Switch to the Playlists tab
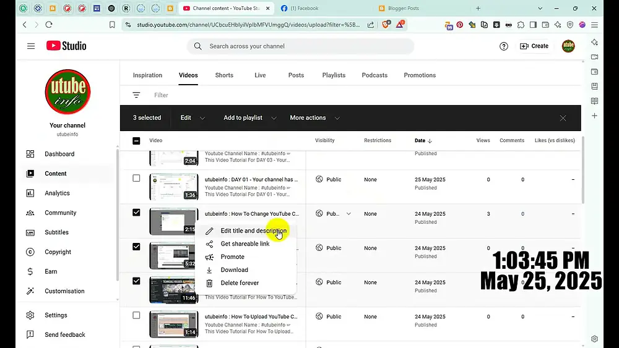The height and width of the screenshot is (348, 619). pyautogui.click(x=334, y=75)
